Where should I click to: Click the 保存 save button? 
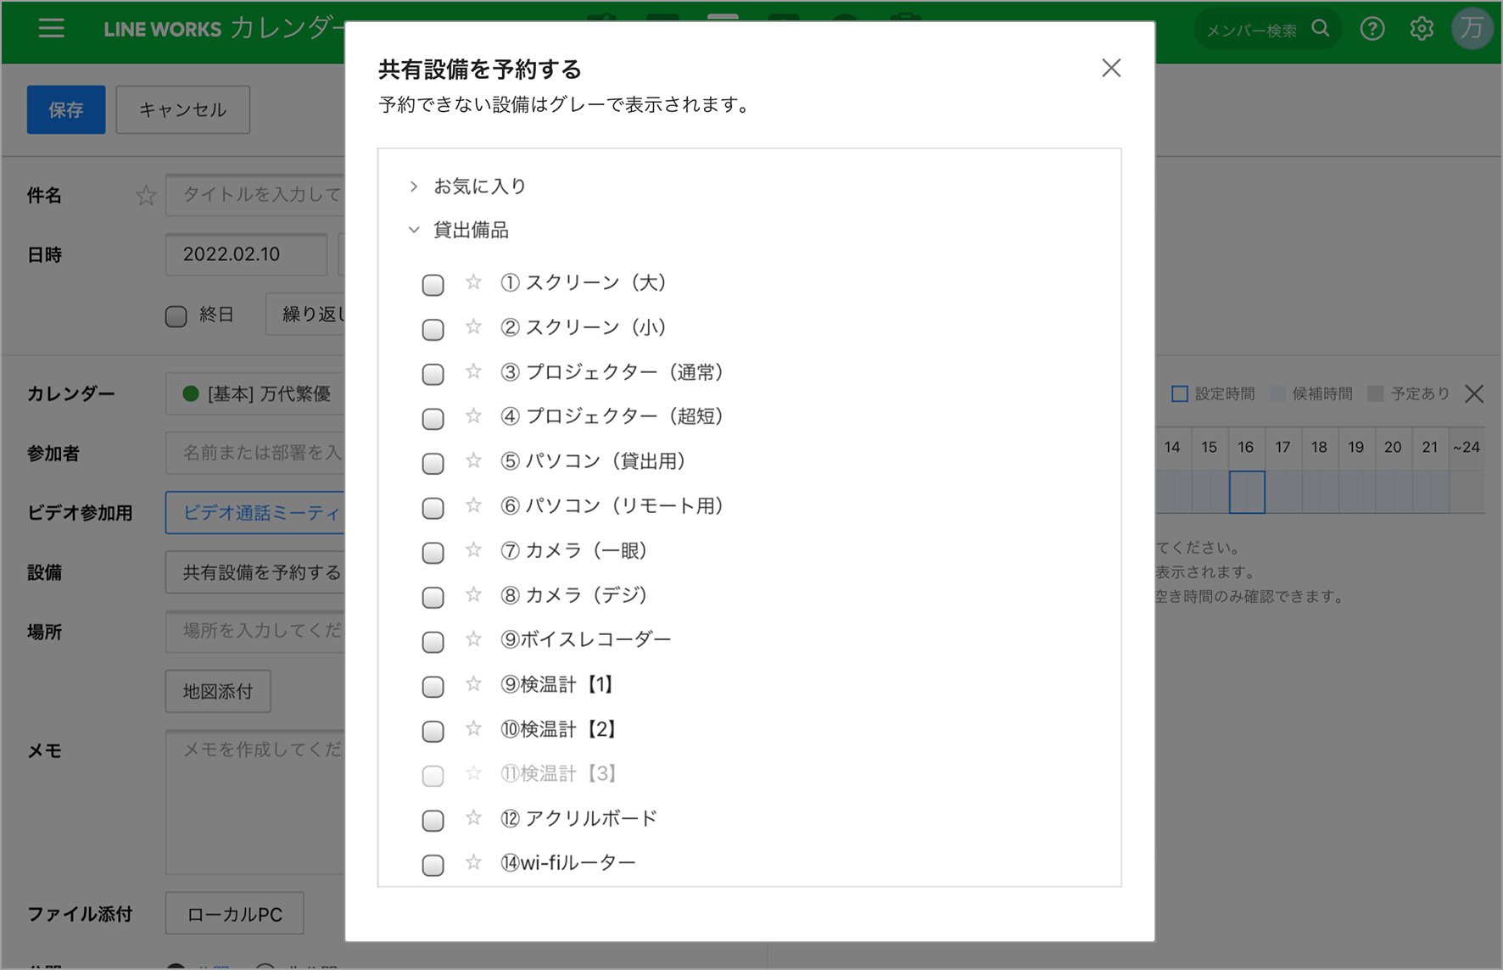pos(66,109)
